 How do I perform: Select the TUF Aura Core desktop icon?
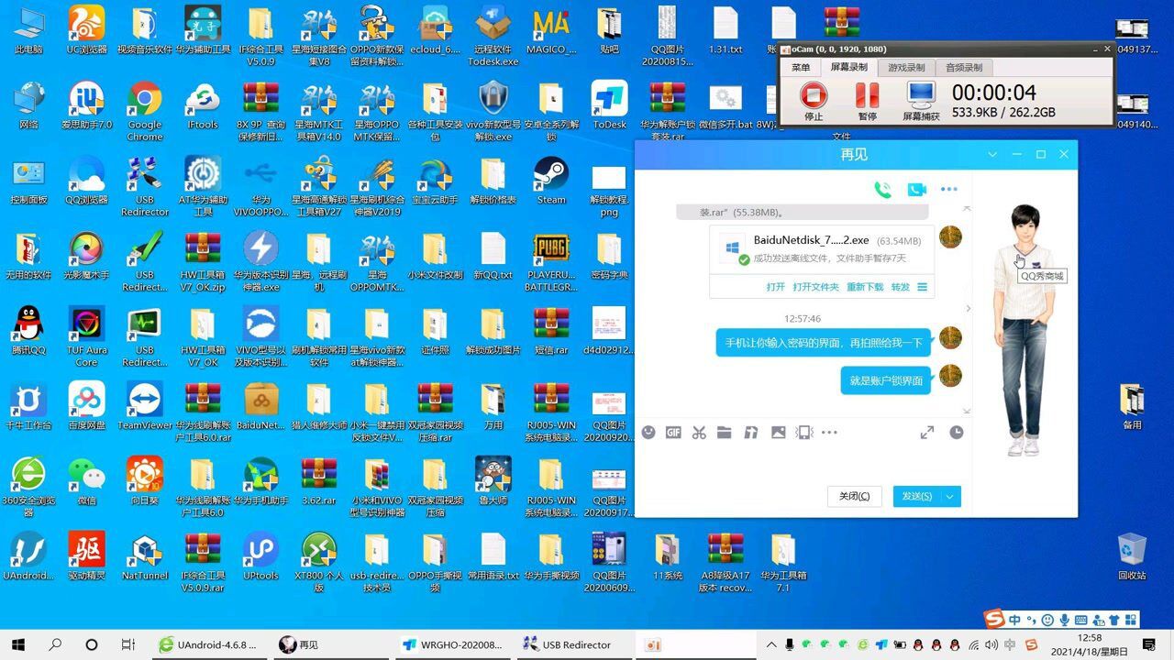(x=87, y=336)
